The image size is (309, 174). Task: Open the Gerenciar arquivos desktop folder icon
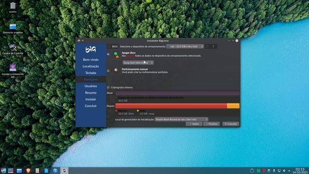tap(13, 27)
